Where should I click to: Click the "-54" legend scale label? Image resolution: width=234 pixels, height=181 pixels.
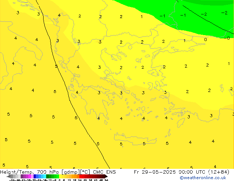[x=12, y=180]
